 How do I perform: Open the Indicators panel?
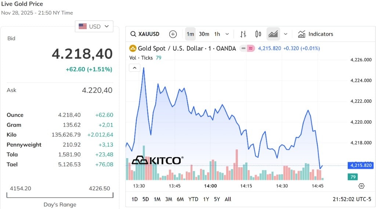coord(316,34)
